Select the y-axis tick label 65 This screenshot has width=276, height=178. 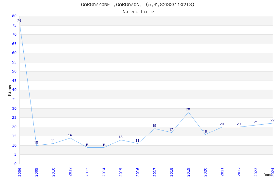[14, 44]
